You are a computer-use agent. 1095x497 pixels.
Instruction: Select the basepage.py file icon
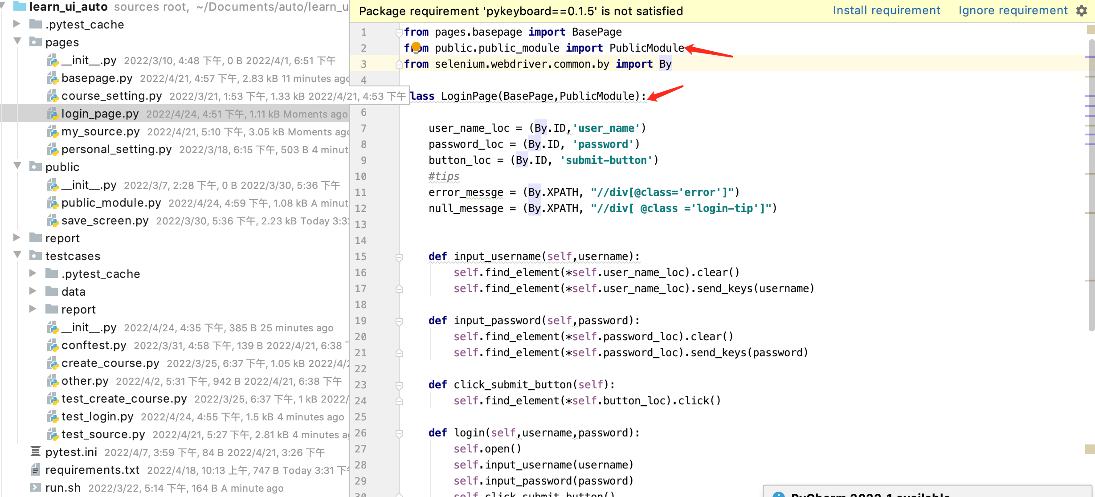(x=53, y=78)
